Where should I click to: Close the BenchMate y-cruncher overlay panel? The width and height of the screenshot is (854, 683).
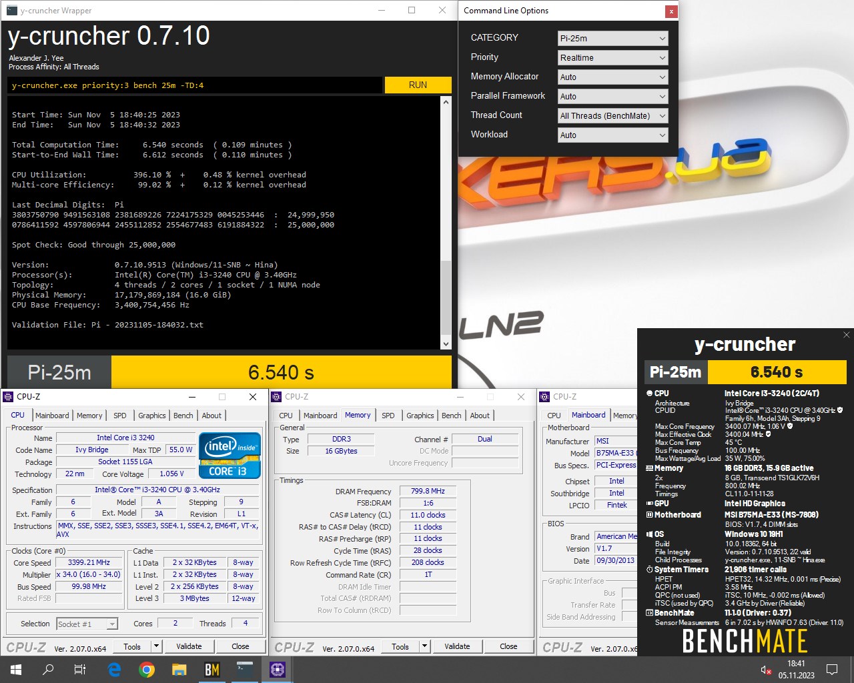click(x=847, y=335)
